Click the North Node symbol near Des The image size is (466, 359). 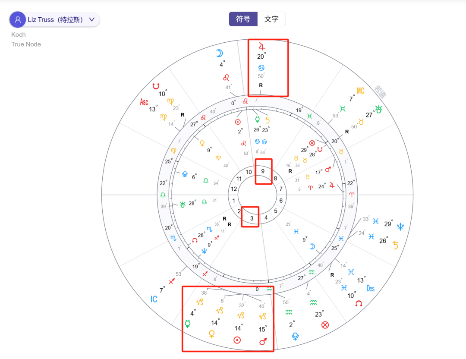point(358,303)
